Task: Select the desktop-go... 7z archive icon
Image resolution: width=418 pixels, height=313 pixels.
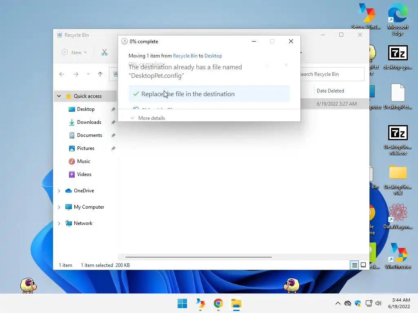Action: pyautogui.click(x=398, y=57)
